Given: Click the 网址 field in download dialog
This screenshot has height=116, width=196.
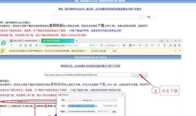Looking at the screenshot, I should 92,100.
